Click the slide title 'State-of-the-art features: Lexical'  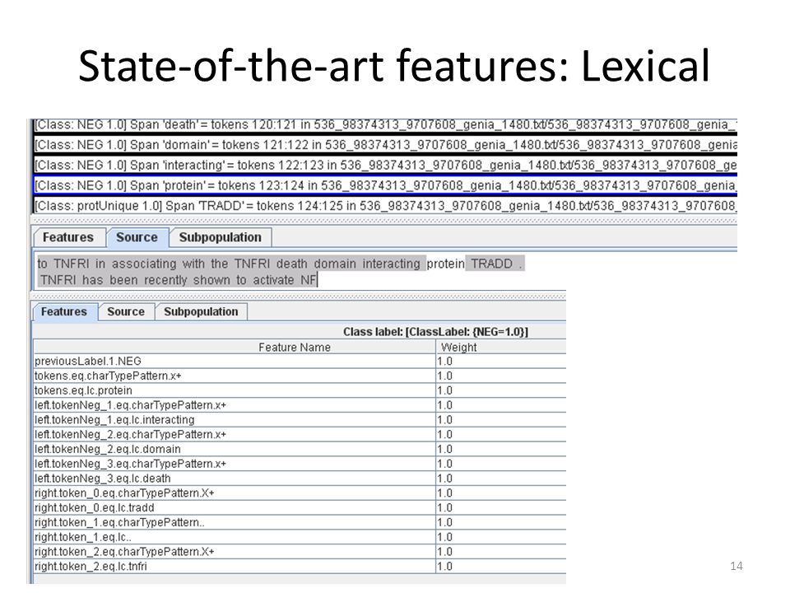394,66
